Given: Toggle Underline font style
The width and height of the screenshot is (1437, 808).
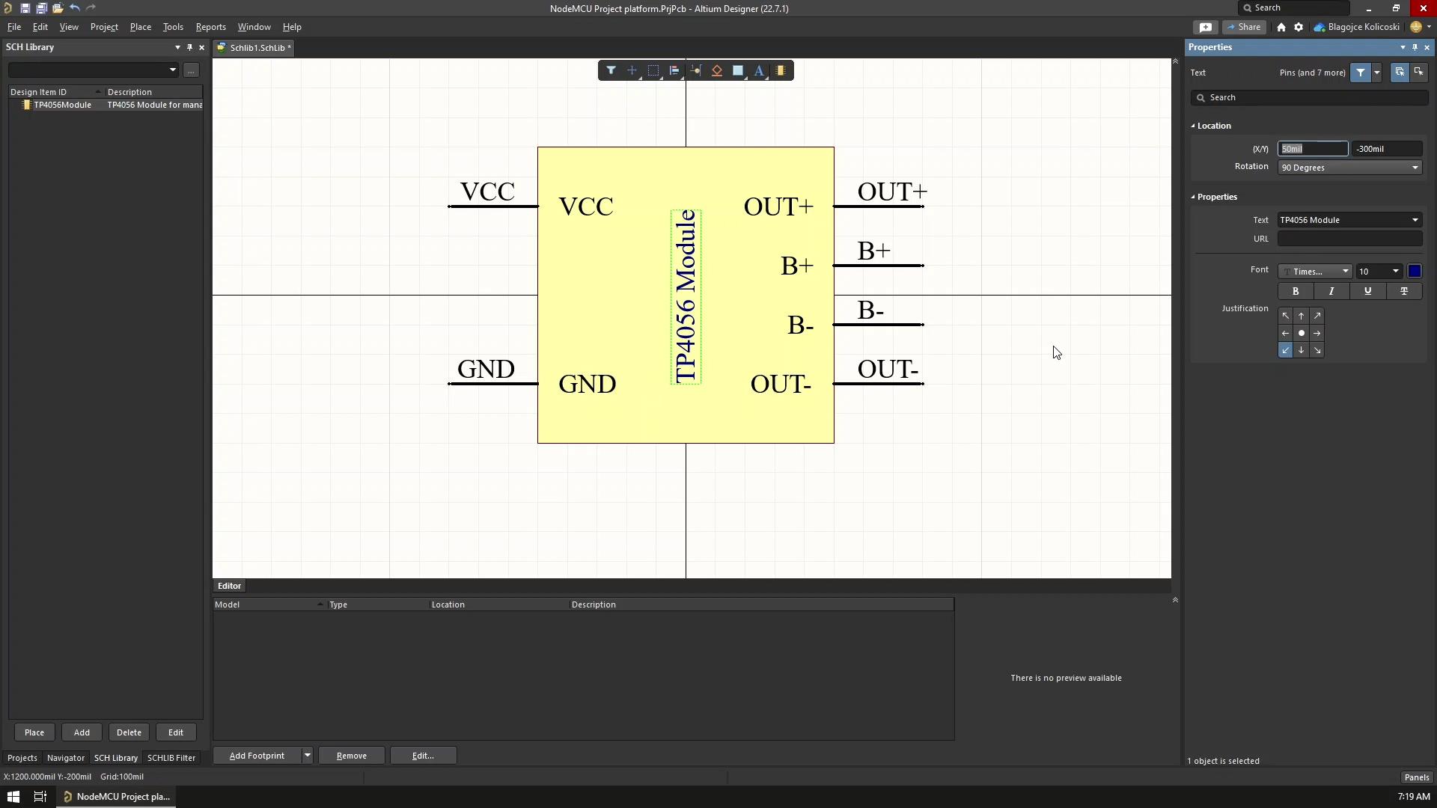Looking at the screenshot, I should 1367,292.
